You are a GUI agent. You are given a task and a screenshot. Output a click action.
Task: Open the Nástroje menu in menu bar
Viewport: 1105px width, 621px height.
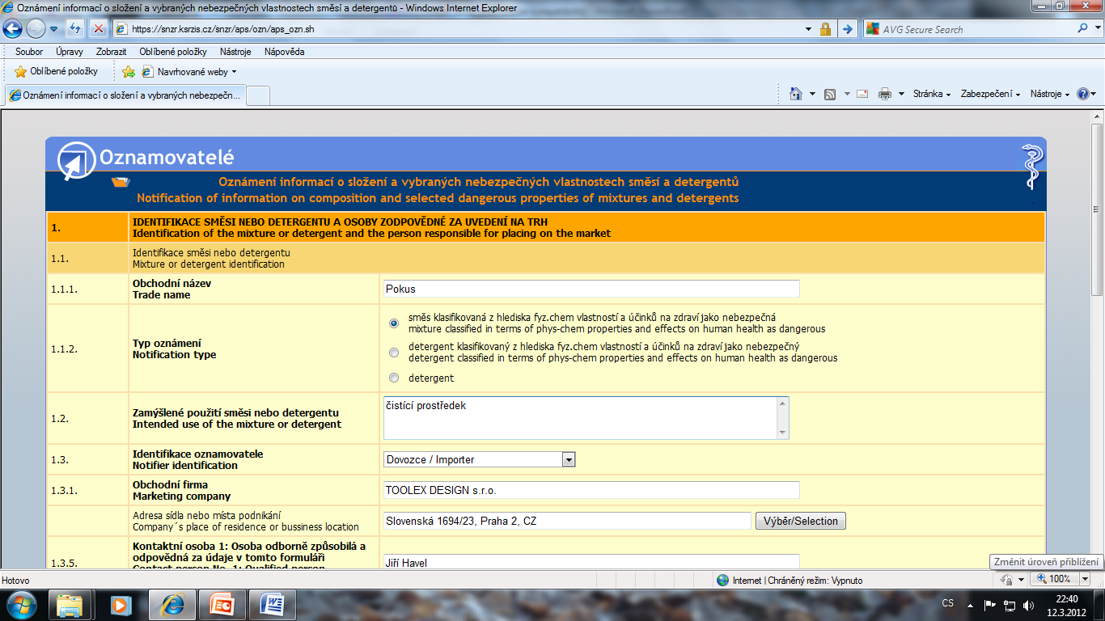coord(235,52)
